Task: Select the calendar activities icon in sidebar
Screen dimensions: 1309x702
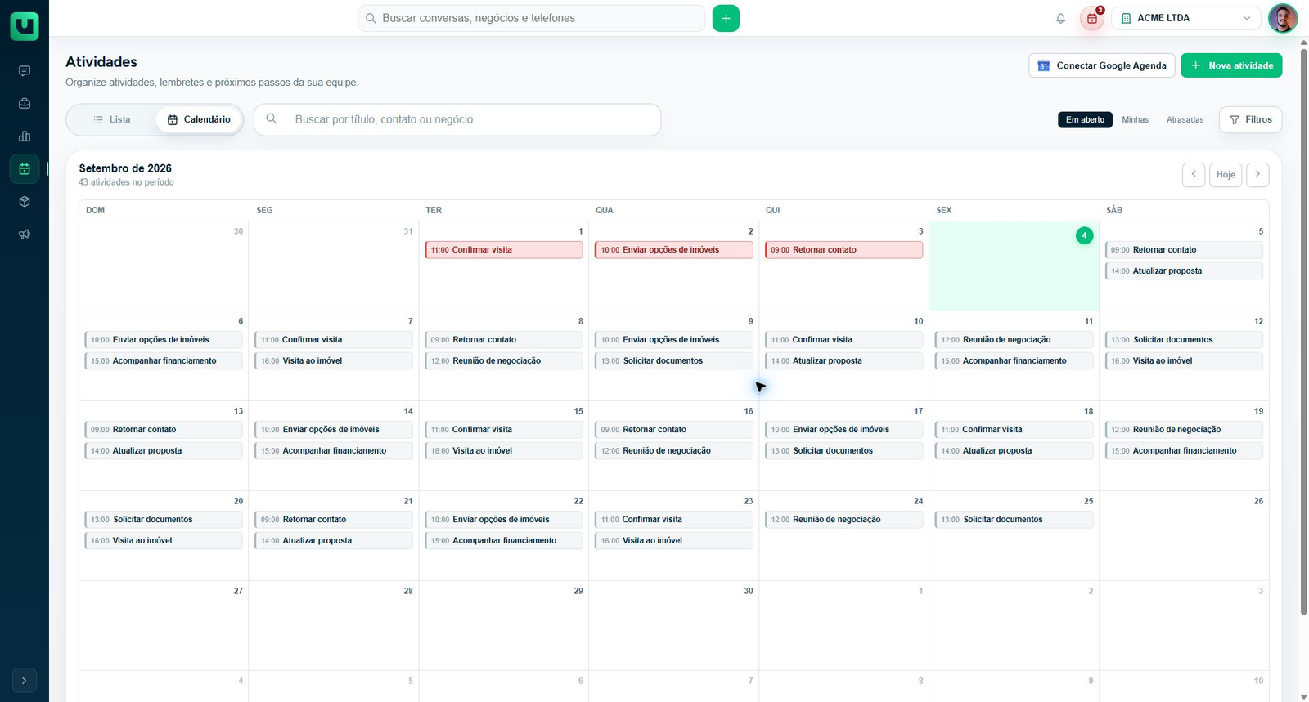Action: click(25, 169)
